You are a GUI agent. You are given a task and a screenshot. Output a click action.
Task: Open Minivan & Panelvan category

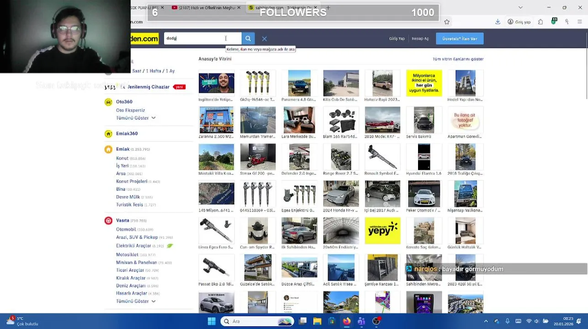click(136, 262)
